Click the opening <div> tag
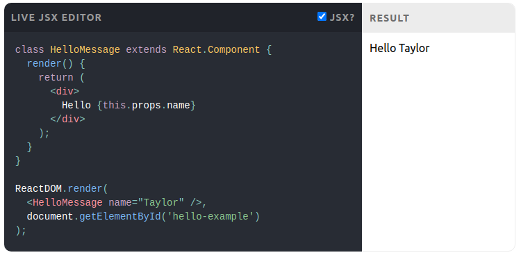This screenshot has width=521, height=255. (65, 92)
